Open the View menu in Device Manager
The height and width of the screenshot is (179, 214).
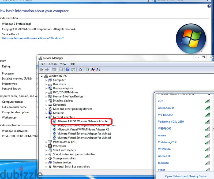pos(63,64)
